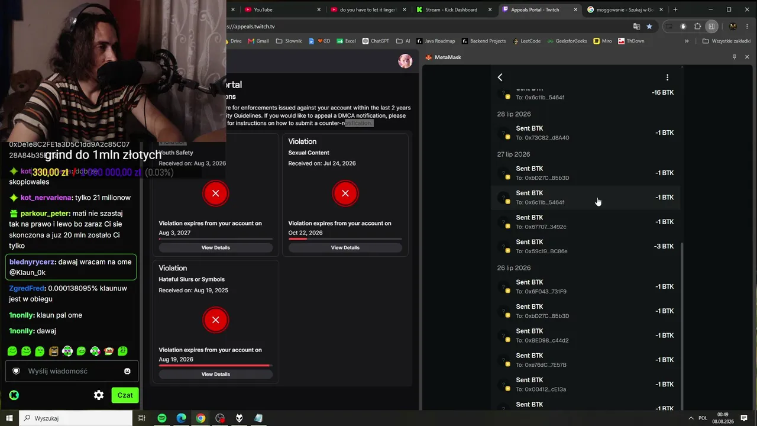Image resolution: width=757 pixels, height=426 pixels.
Task: Click the Wyszukaj taskbar search box
Action: [76, 418]
